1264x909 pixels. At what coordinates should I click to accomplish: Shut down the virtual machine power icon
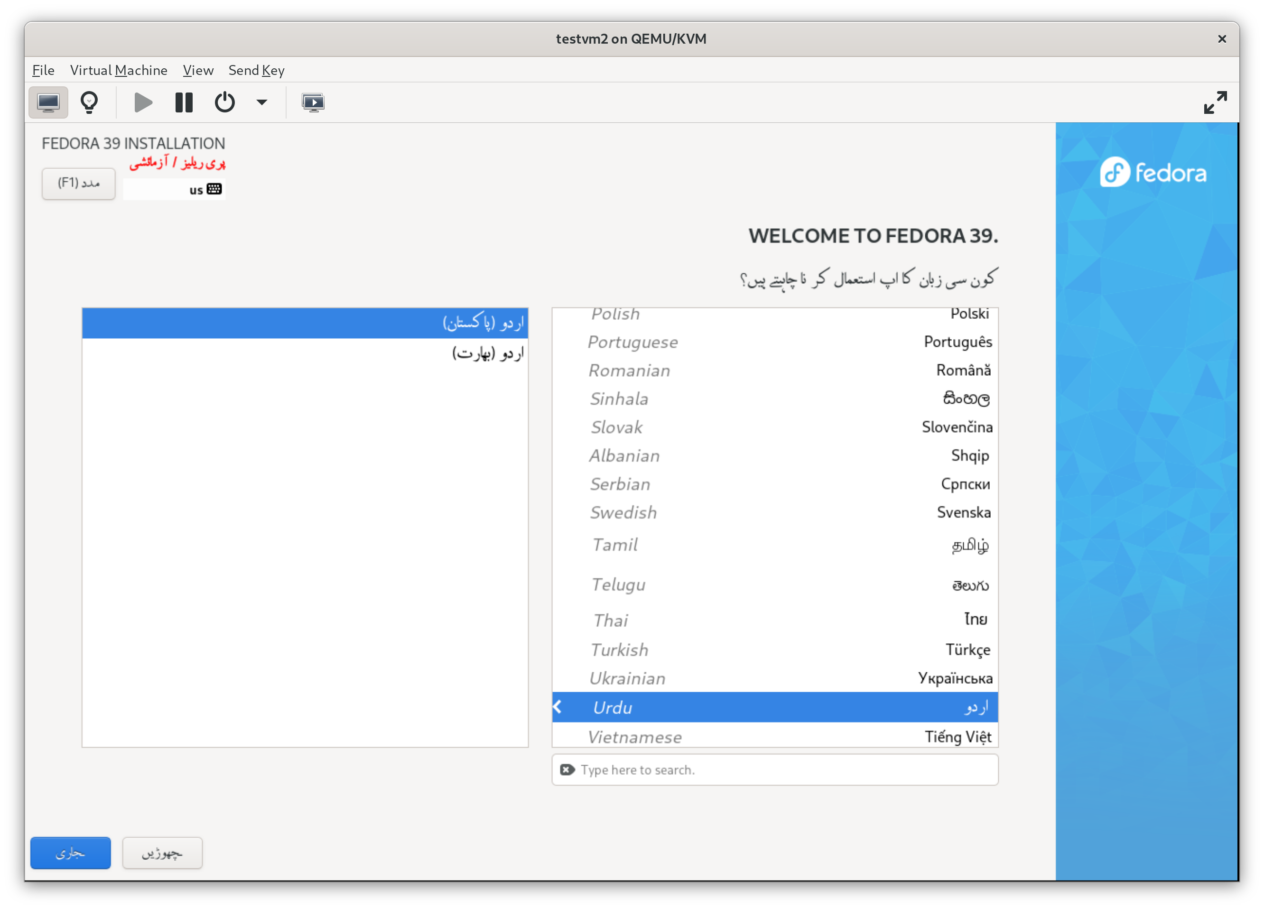[224, 102]
